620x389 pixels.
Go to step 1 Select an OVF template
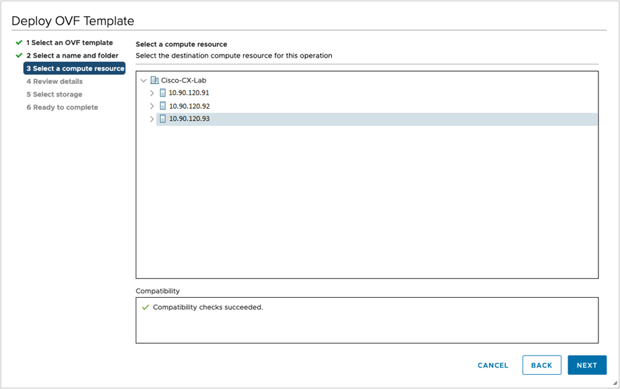pos(70,43)
